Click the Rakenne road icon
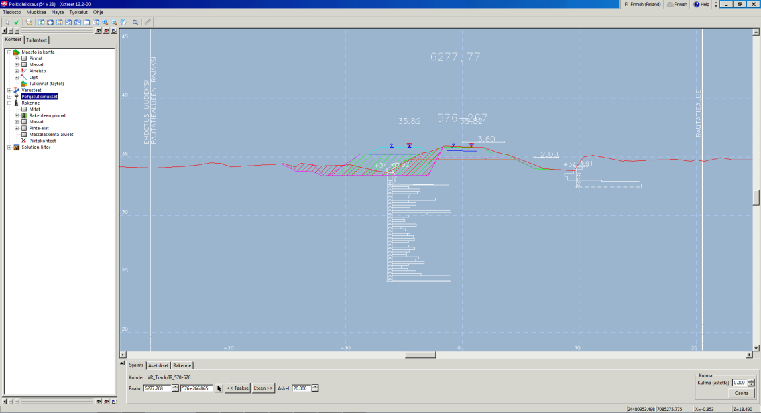 click(17, 103)
